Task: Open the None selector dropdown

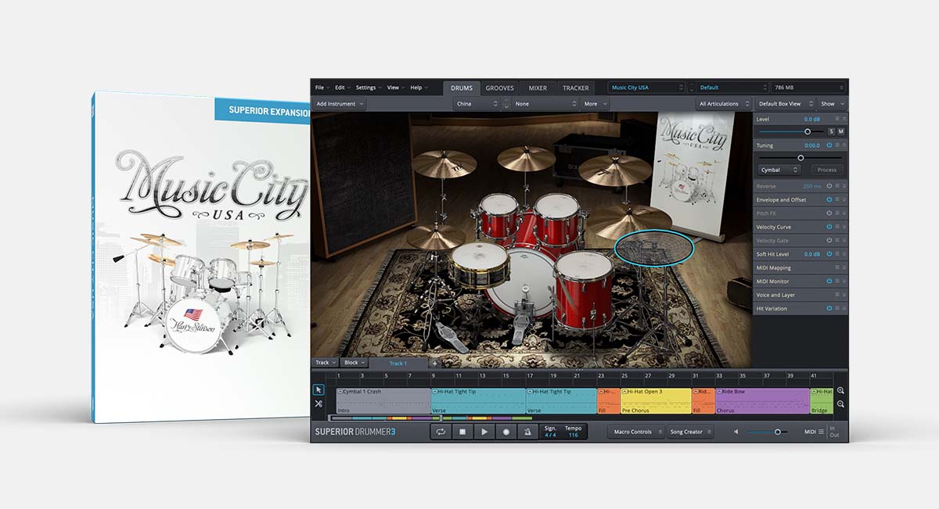Action: tap(545, 103)
